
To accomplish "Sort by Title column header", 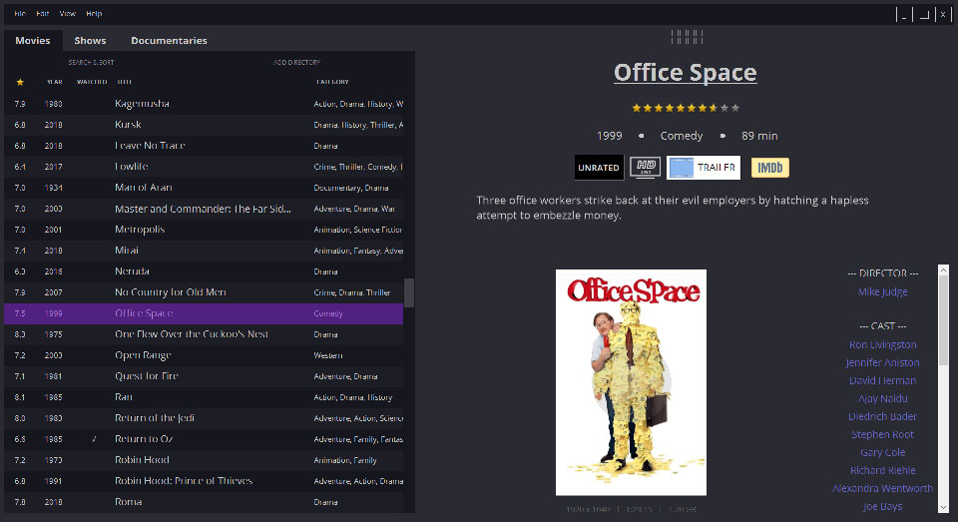I will point(124,82).
